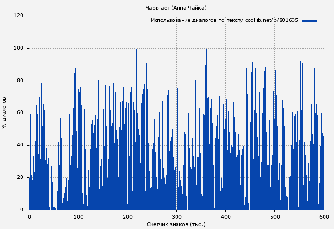The height and width of the screenshot is (229, 334).
Task: Click the vertical axis label % диалогов
Action: point(4,113)
